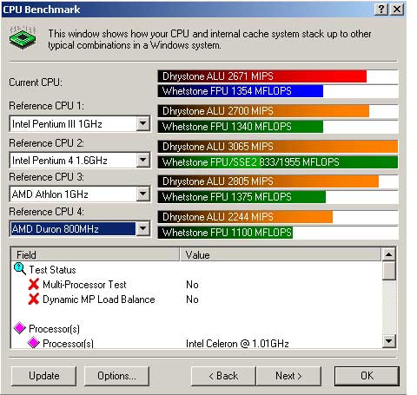The height and width of the screenshot is (395, 417).
Task: Click the CPU Benchmark title bar text
Action: (x=42, y=10)
